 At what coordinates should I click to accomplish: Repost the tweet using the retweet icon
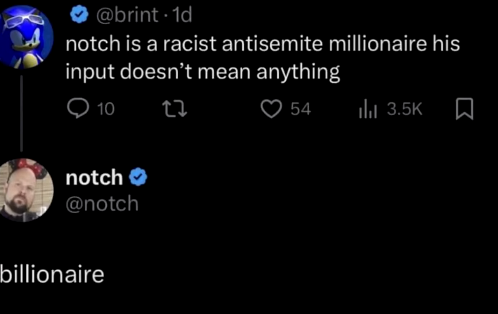point(175,109)
